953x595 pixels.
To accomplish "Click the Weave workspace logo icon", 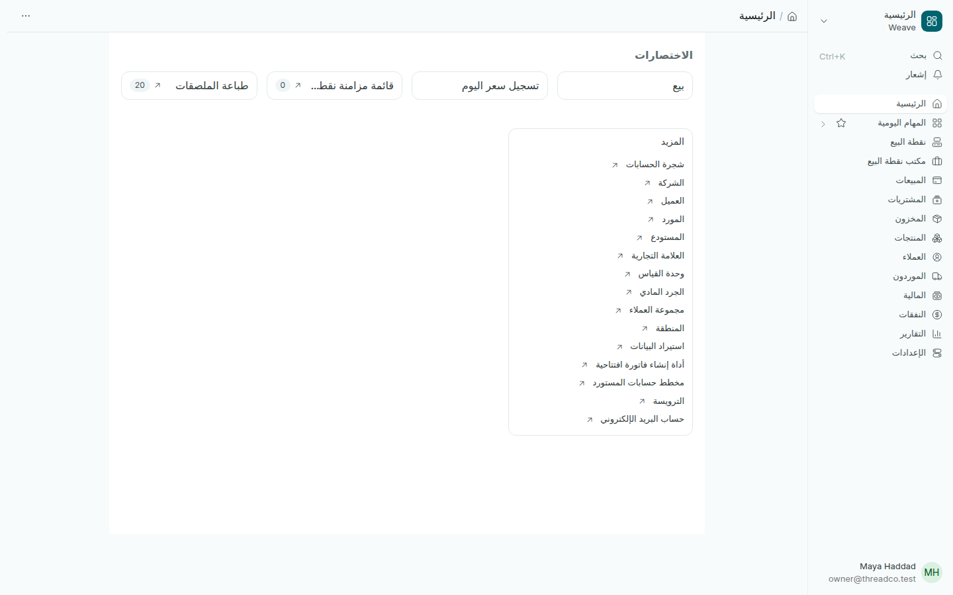I will point(932,21).
